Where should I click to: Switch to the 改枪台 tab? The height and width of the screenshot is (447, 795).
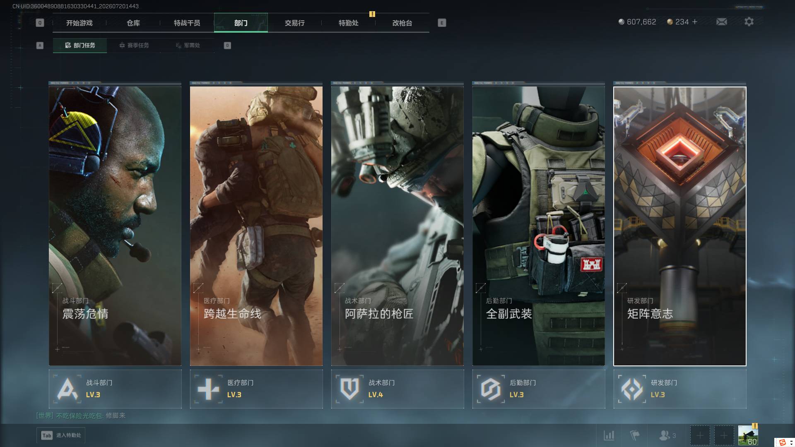(402, 23)
